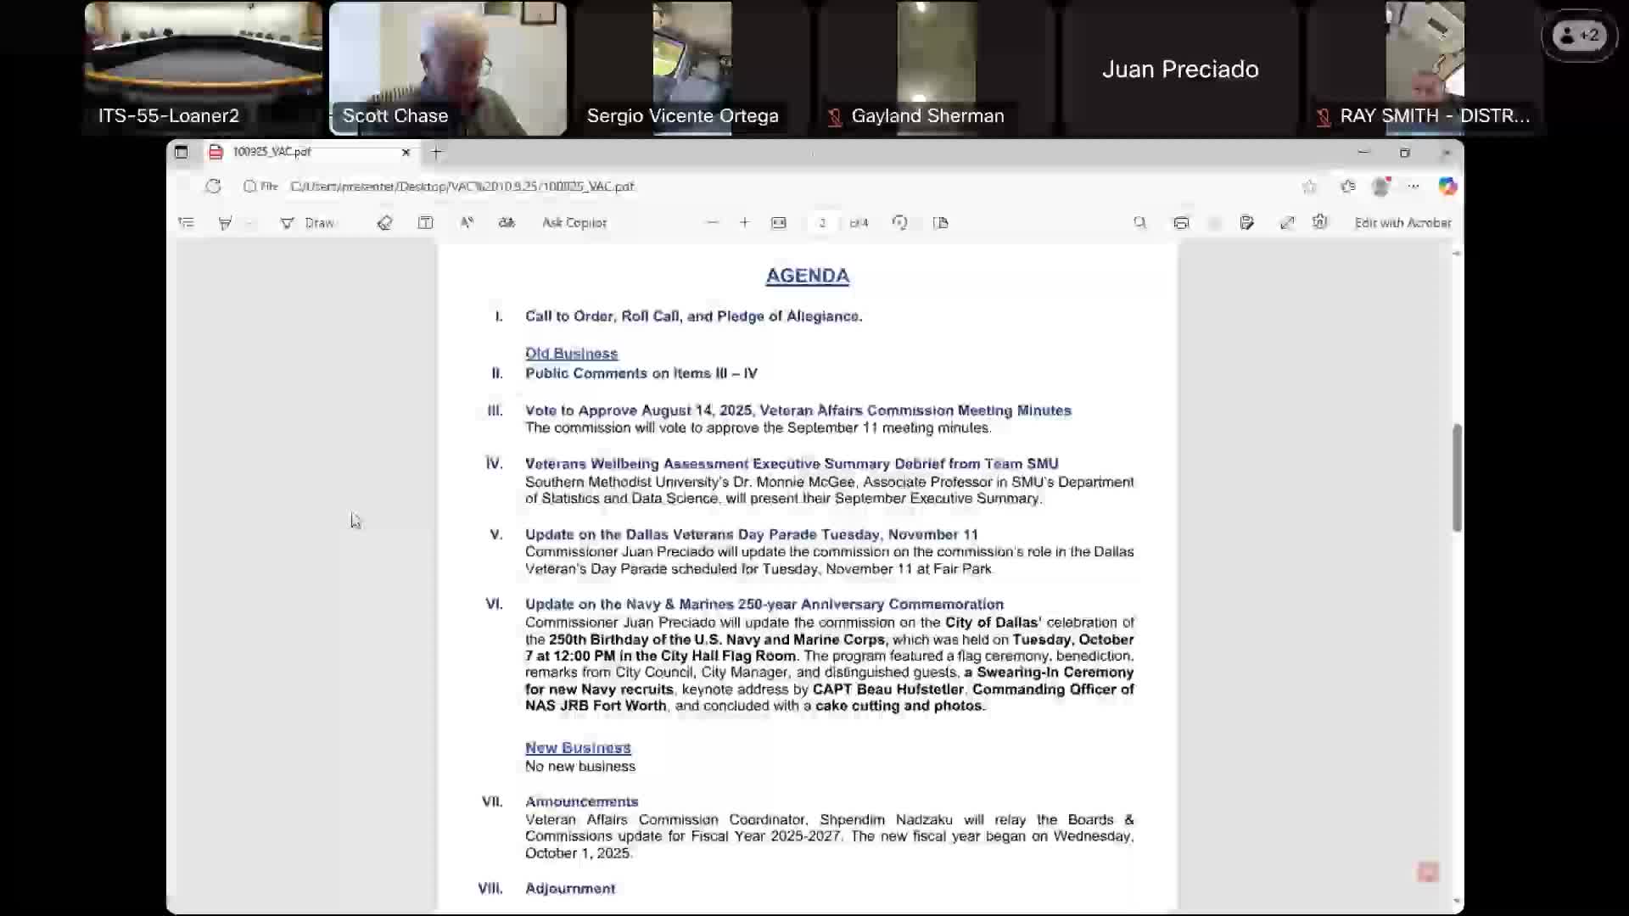Click the PDF page number field

pyautogui.click(x=821, y=223)
